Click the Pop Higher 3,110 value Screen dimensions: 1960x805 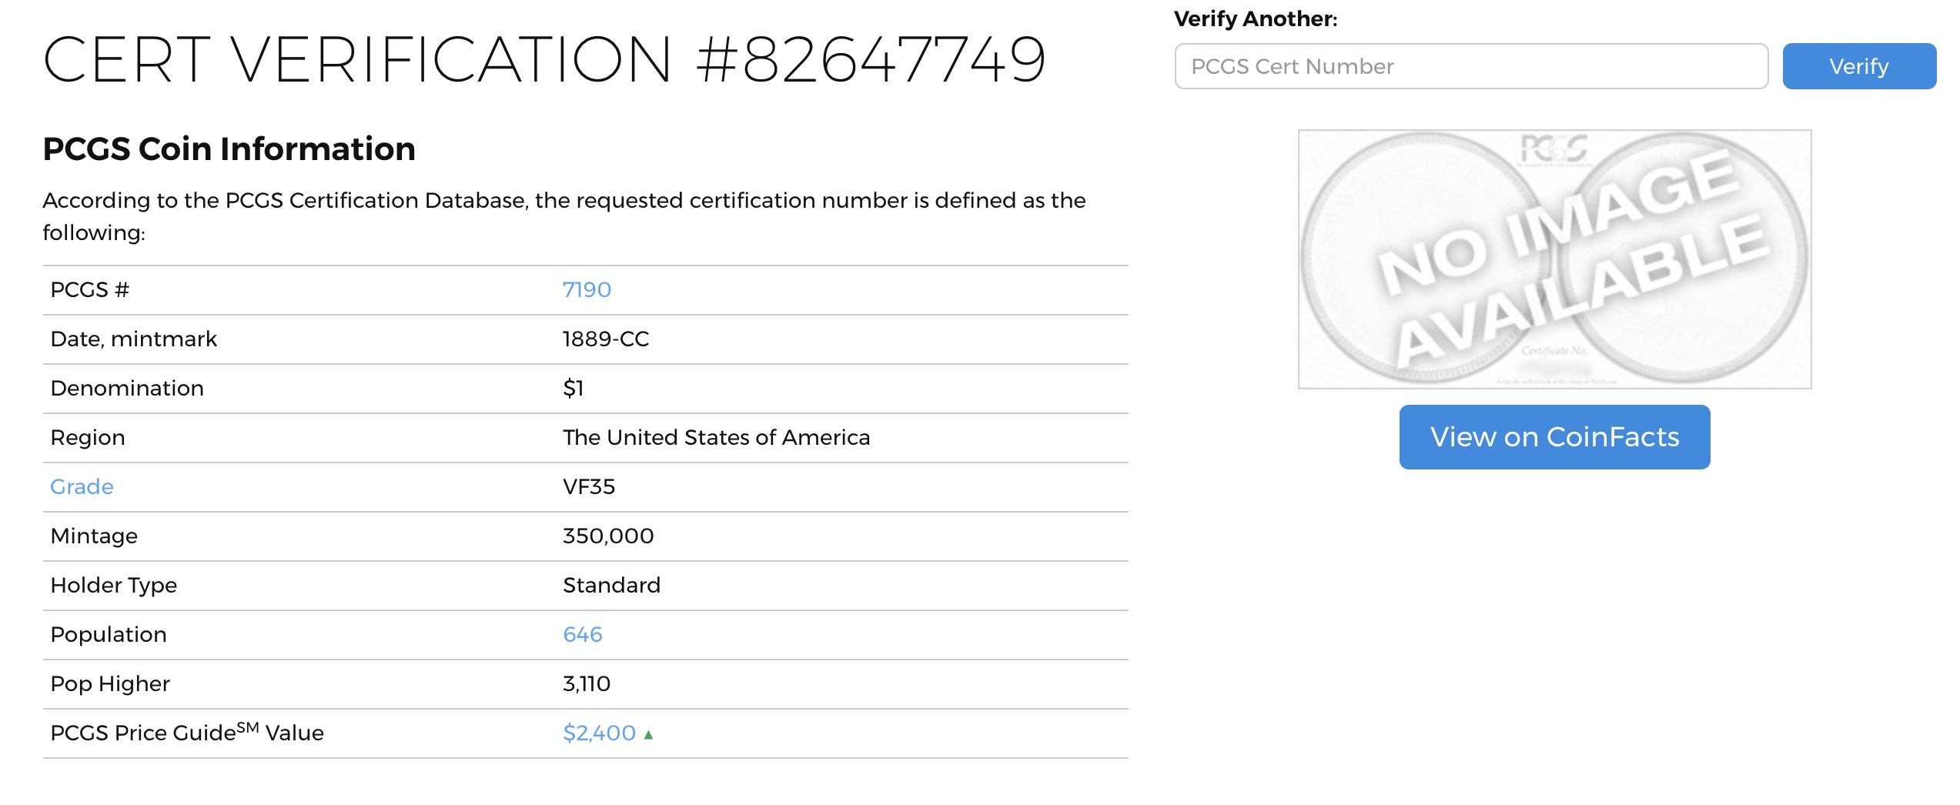[x=587, y=684]
